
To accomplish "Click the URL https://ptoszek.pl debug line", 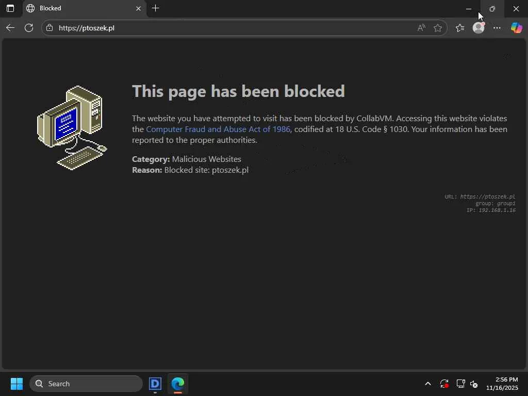I will point(480,196).
